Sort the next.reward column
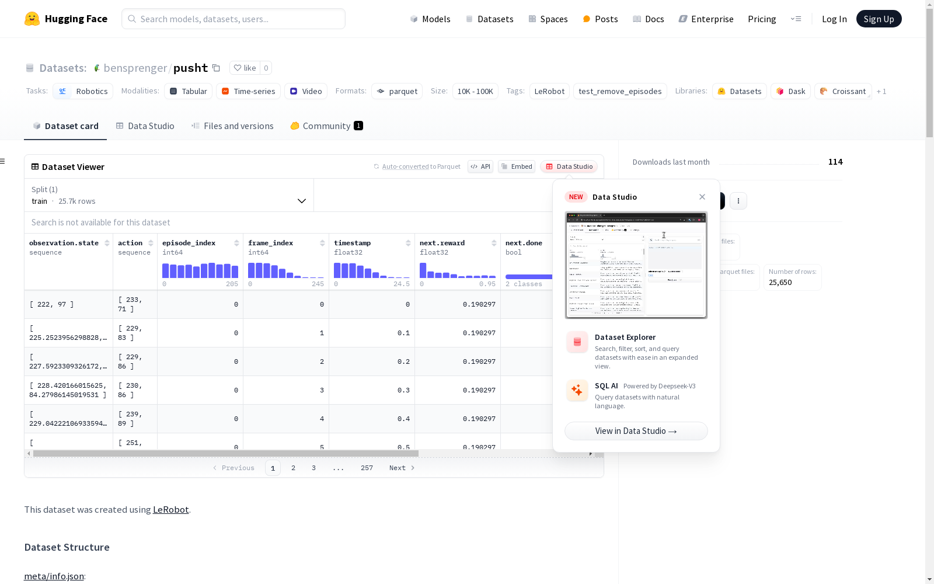The height and width of the screenshot is (584, 934). tap(494, 243)
